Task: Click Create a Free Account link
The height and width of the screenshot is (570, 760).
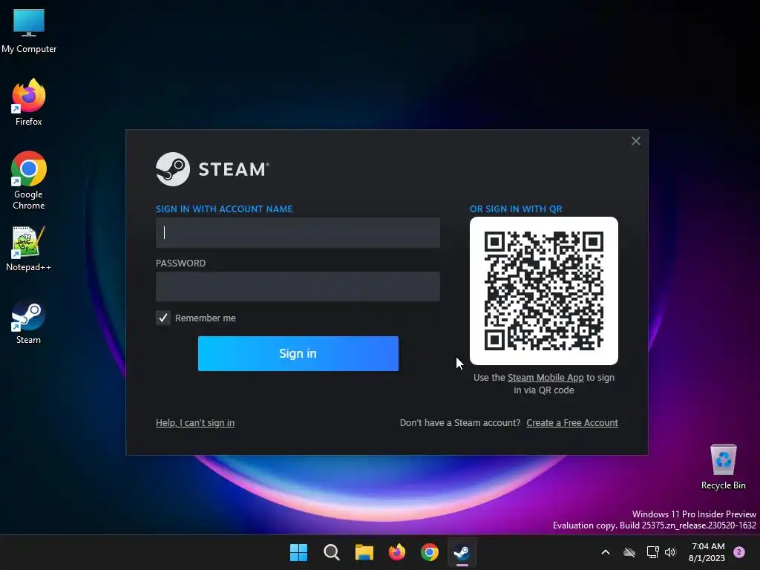Action: pyautogui.click(x=572, y=422)
